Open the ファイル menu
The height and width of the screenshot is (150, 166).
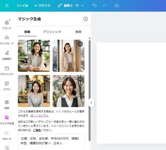tap(22, 5)
